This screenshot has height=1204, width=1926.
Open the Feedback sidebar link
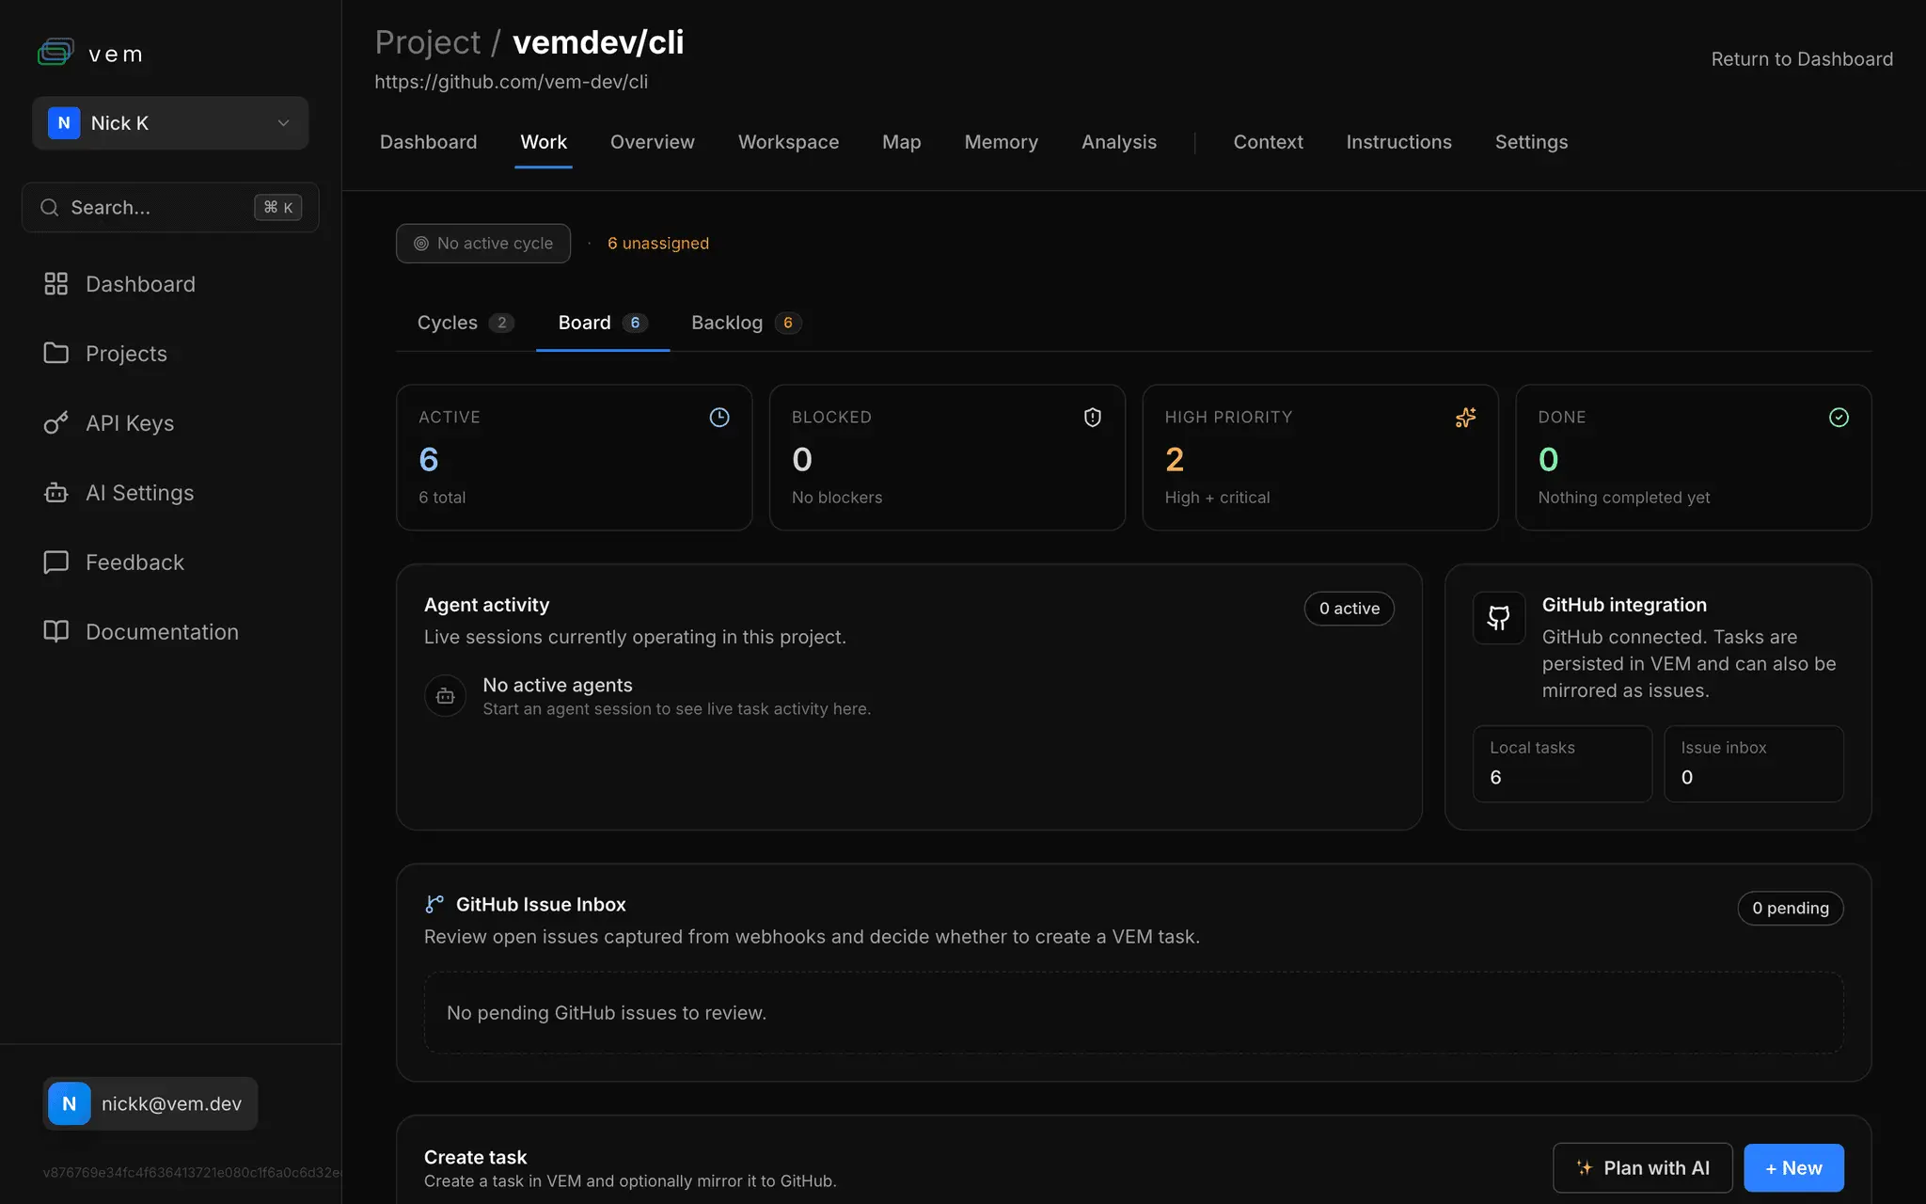(x=134, y=562)
